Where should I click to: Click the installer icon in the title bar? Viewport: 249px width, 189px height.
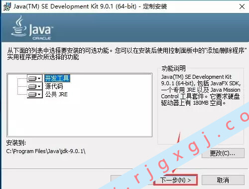[x=7, y=6]
